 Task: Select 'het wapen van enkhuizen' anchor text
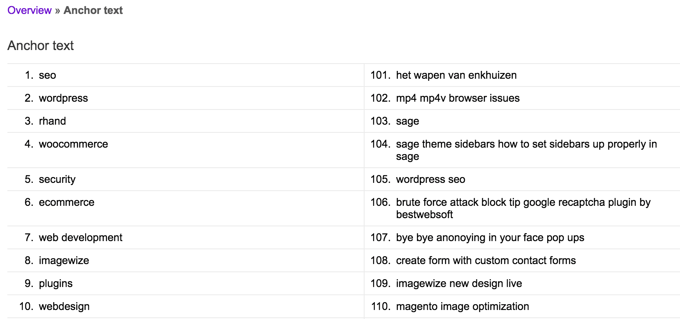(x=456, y=75)
